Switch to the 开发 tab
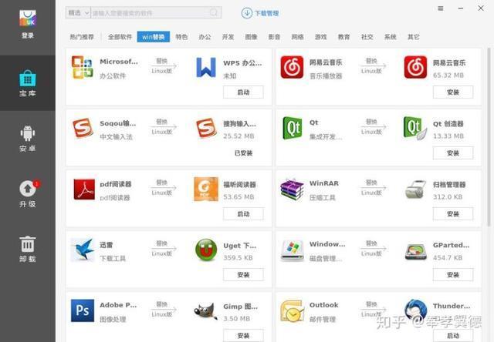The height and width of the screenshot is (342, 494). [228, 37]
